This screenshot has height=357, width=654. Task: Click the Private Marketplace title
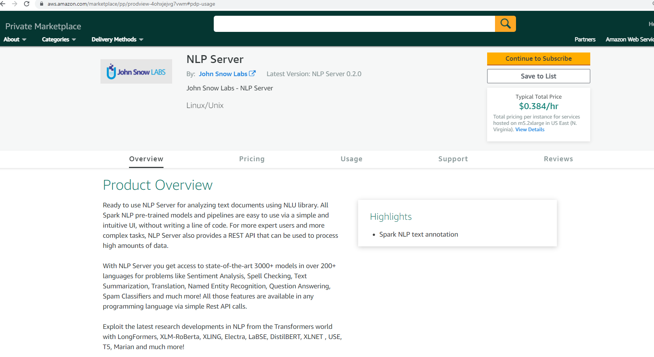(x=43, y=26)
